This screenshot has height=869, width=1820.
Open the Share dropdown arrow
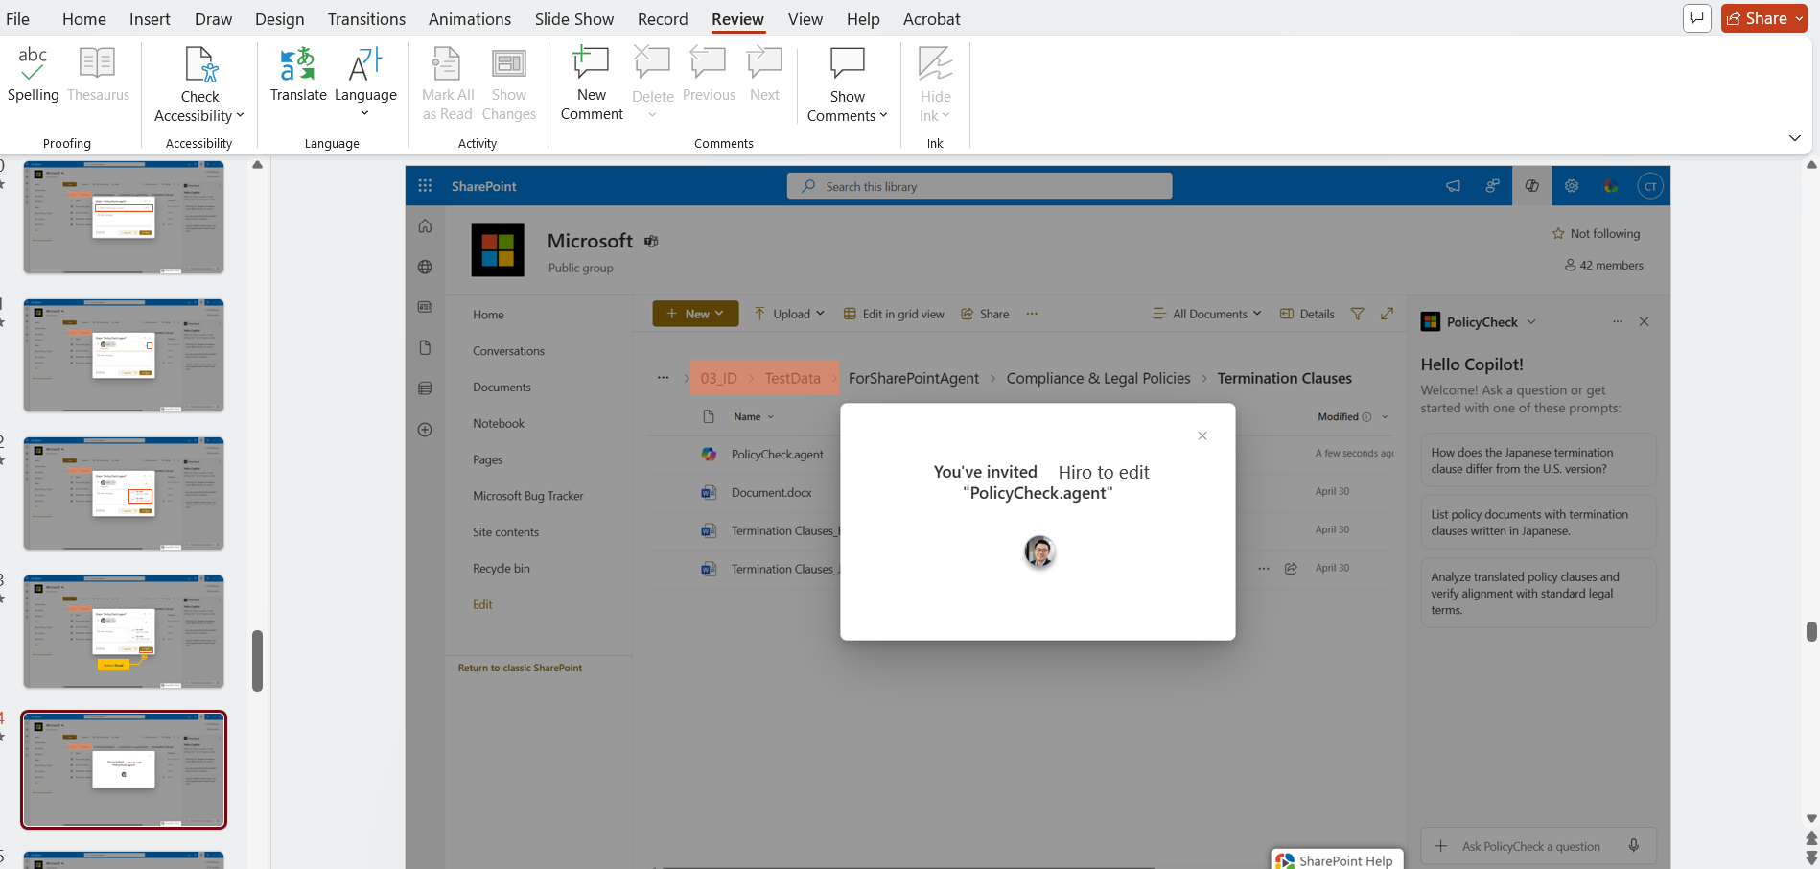coord(1799,18)
